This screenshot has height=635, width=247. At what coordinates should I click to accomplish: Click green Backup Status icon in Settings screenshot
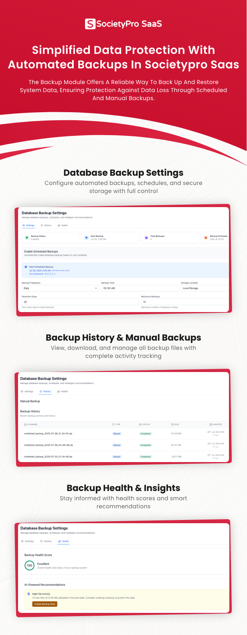[x=27, y=238]
